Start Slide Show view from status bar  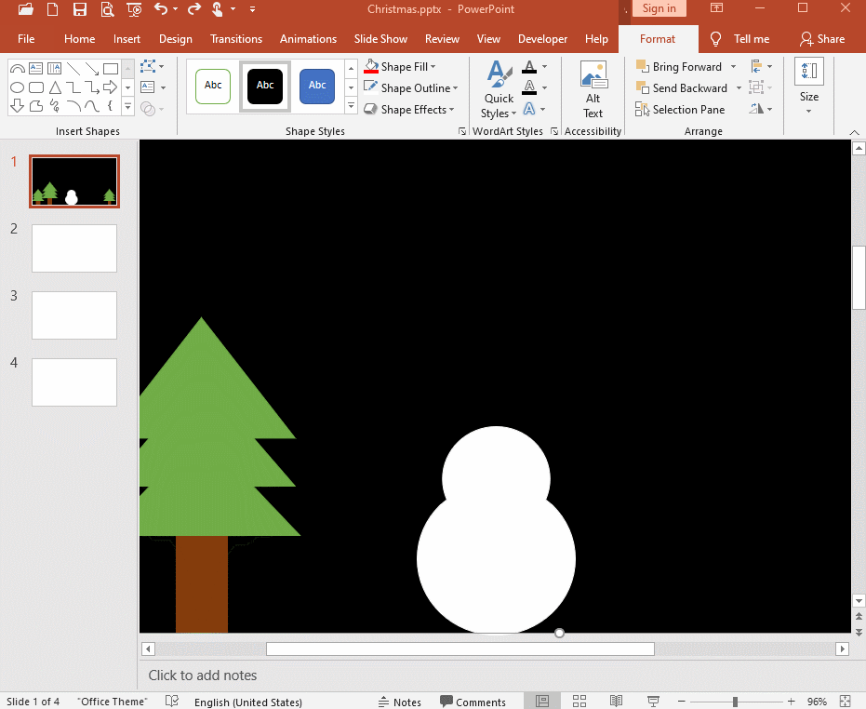[x=653, y=702]
